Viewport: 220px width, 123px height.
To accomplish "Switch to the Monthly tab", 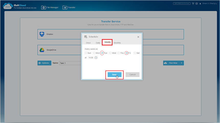I will click(x=117, y=43).
